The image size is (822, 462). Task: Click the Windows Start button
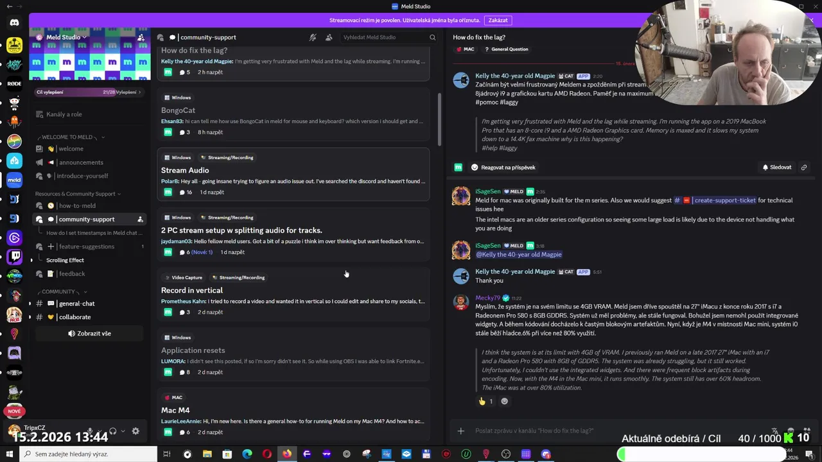click(x=9, y=454)
